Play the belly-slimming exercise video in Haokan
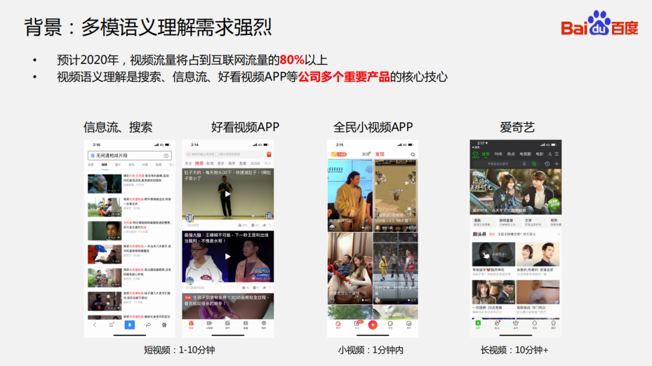This screenshot has height=366, width=652. (228, 194)
